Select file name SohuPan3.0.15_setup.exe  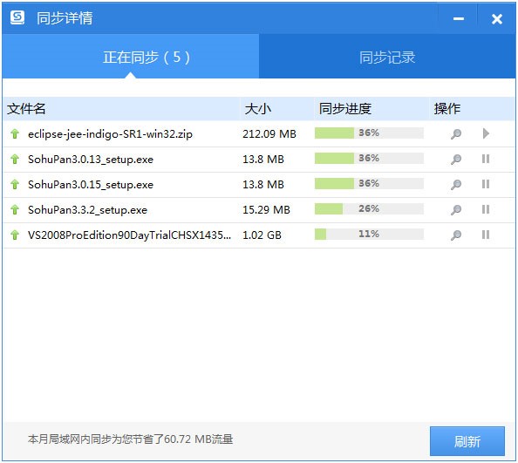click(91, 184)
